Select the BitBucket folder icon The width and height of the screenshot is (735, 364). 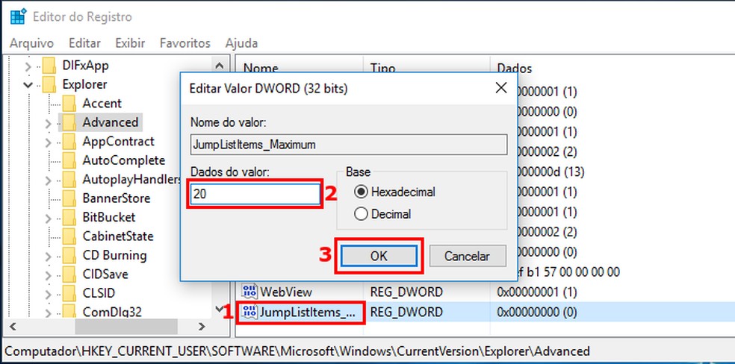point(69,217)
